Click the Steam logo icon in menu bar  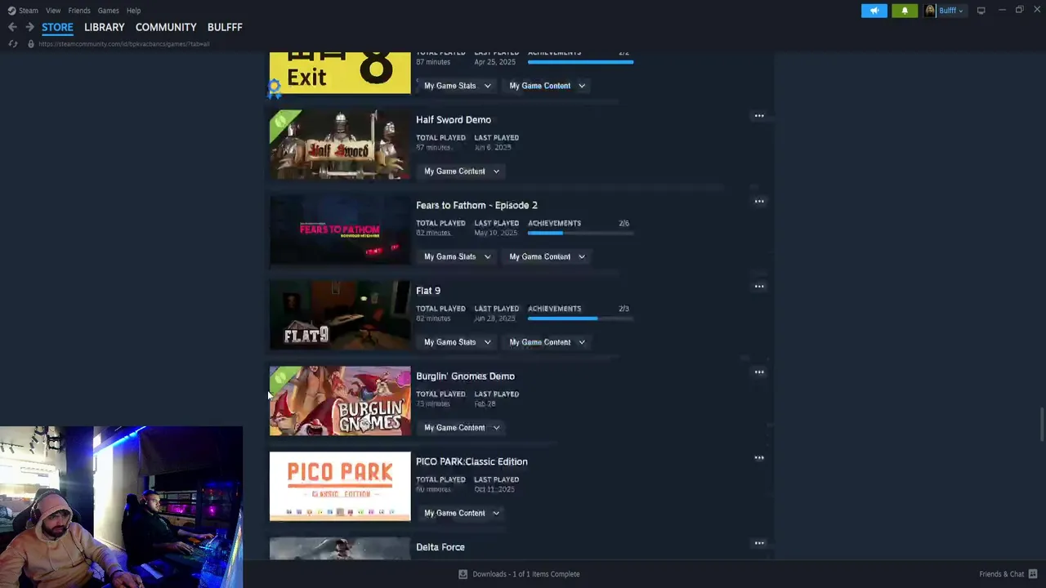click(x=11, y=11)
